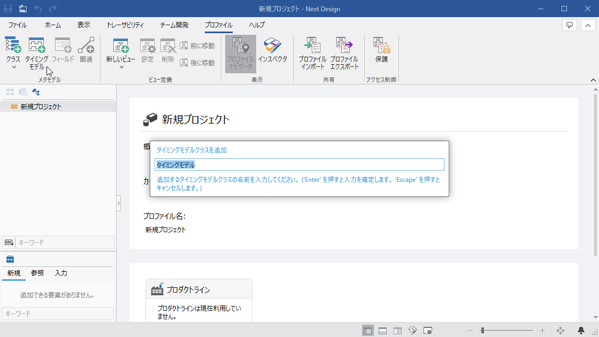Select the 参照 tab in toolbox
Viewport: 599px width, 337px height.
[x=37, y=273]
